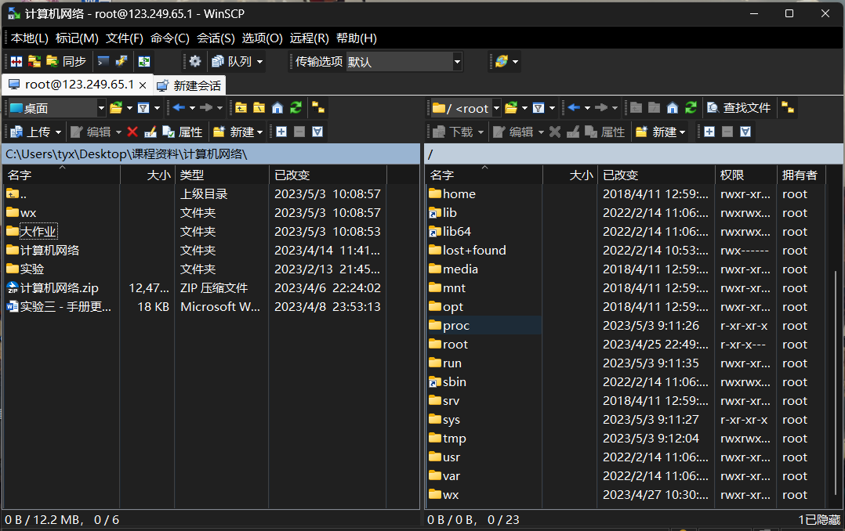Viewport: 845px width, 531px height.
Task: Select the remote tmp folder
Action: pyautogui.click(x=455, y=439)
